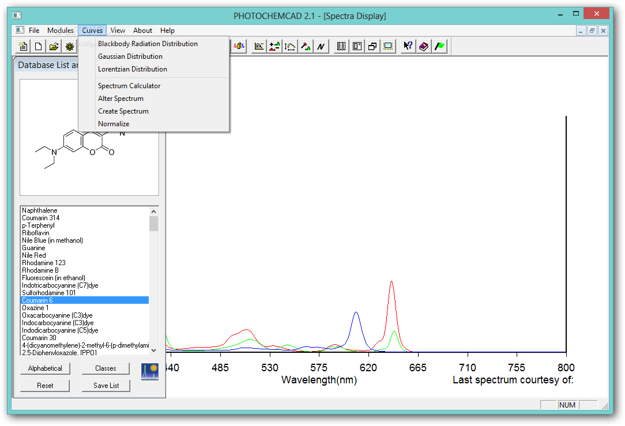
Task: Open the File menu
Action: [34, 31]
